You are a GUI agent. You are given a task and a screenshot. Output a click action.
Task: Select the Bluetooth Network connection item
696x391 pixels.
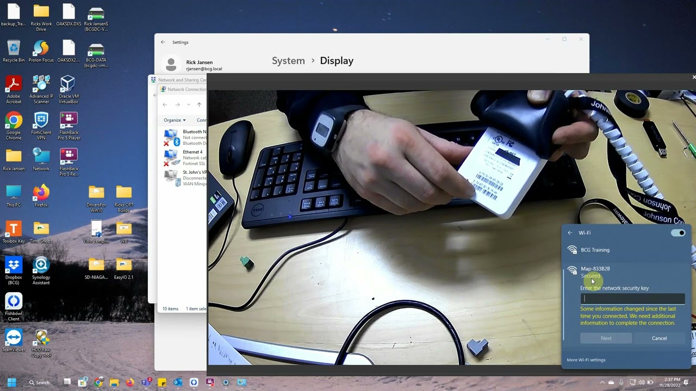[x=185, y=137]
